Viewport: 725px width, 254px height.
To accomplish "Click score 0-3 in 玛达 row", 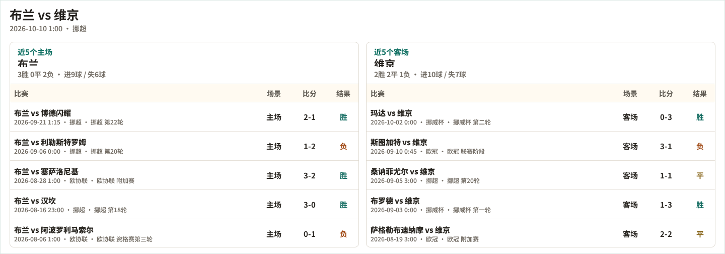I will pos(666,117).
